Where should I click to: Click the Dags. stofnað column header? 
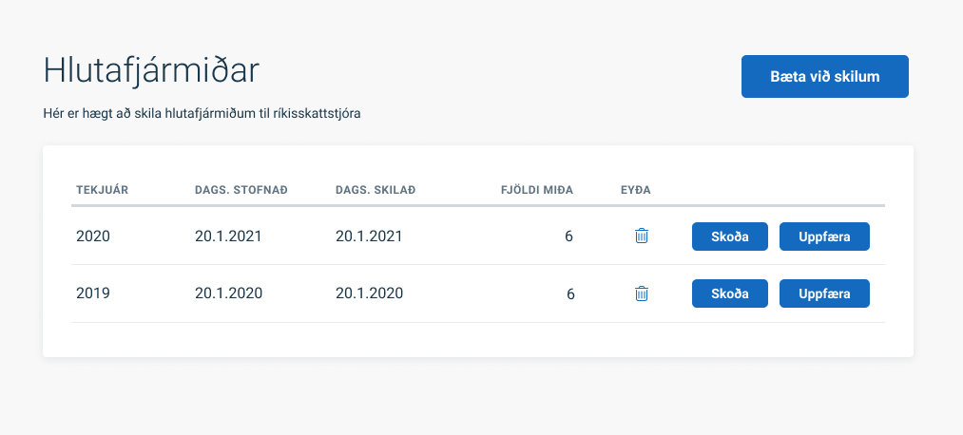pyautogui.click(x=241, y=190)
